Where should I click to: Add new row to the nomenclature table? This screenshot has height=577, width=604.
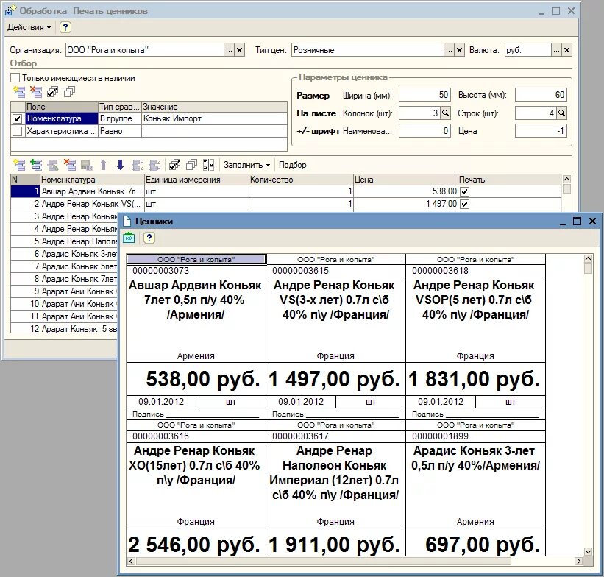click(x=19, y=165)
